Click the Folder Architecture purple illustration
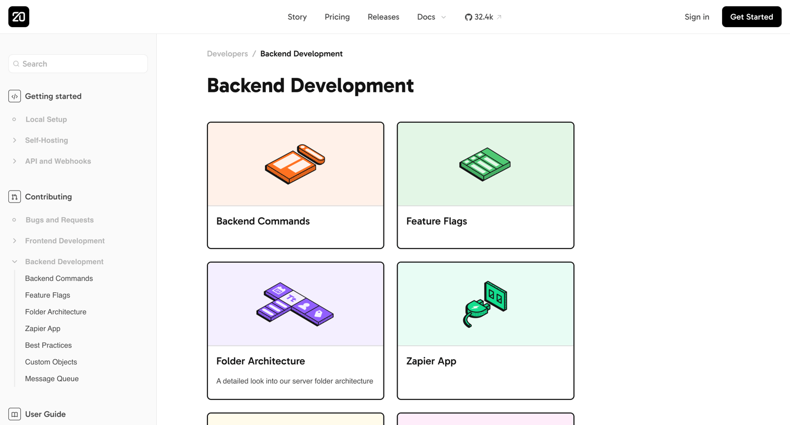 pyautogui.click(x=295, y=304)
